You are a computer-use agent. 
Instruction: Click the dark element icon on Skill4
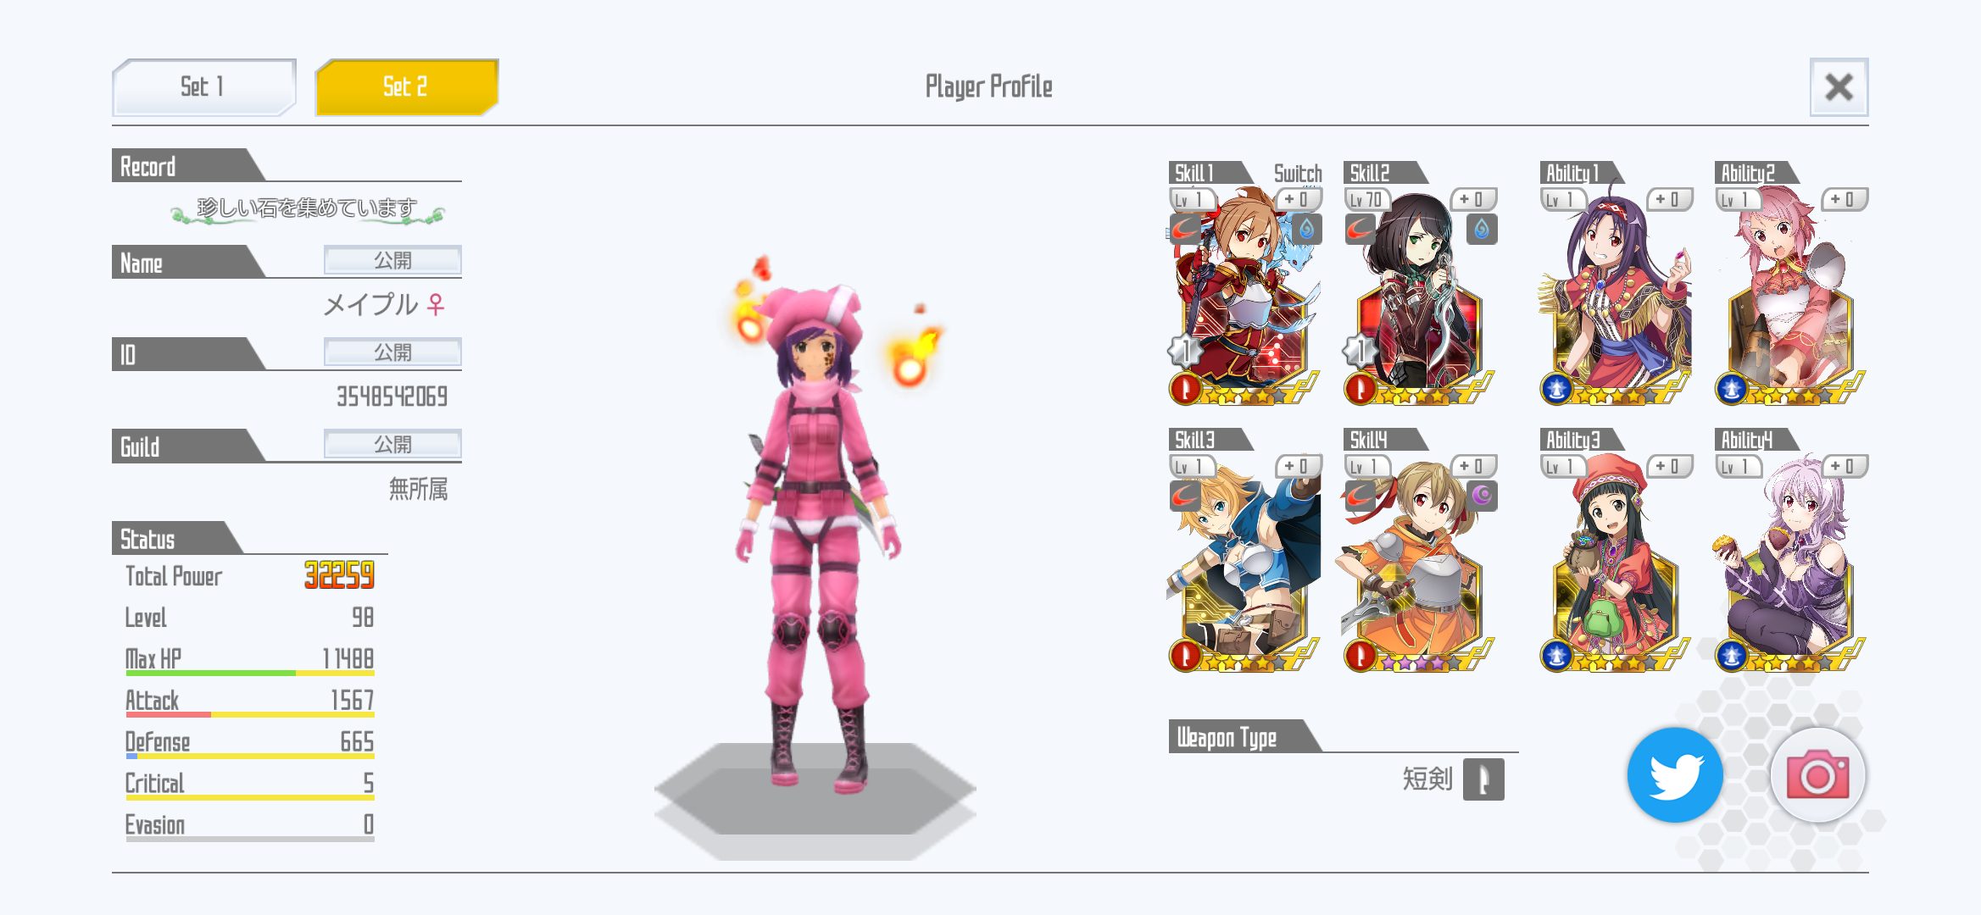pos(1481,496)
